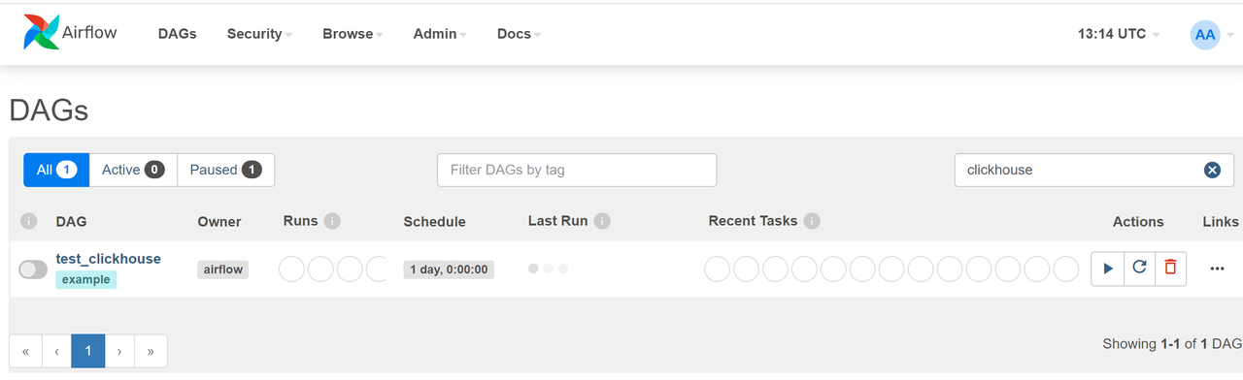Click the Airflow pinwheel logo

(x=41, y=33)
